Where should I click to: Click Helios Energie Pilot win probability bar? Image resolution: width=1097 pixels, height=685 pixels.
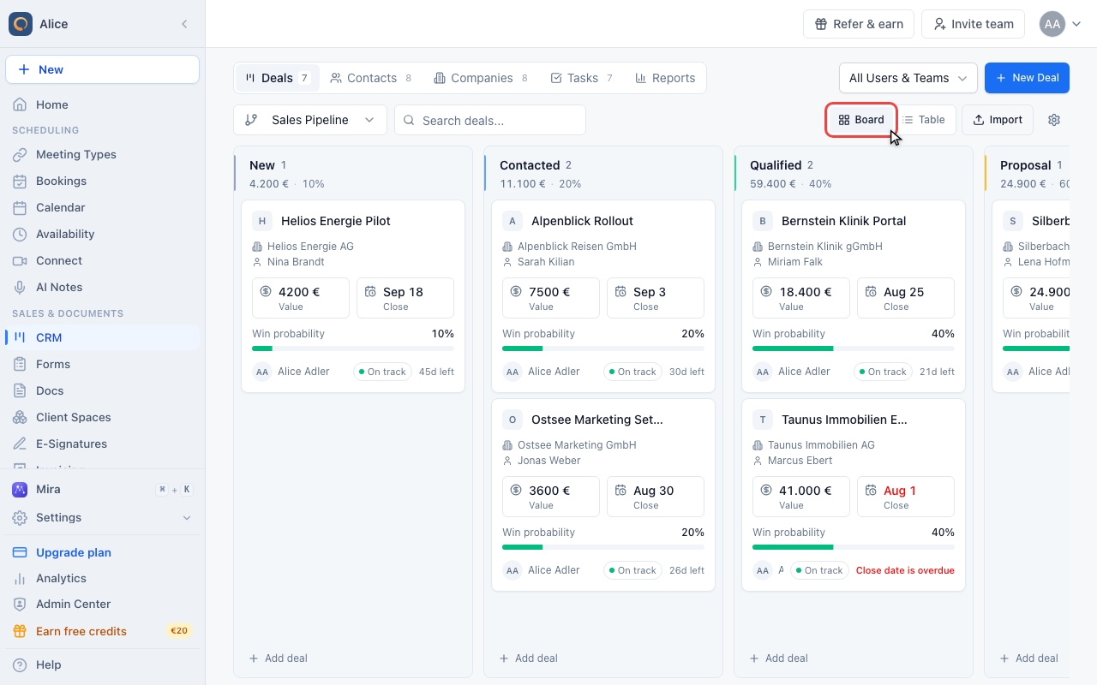pos(353,348)
